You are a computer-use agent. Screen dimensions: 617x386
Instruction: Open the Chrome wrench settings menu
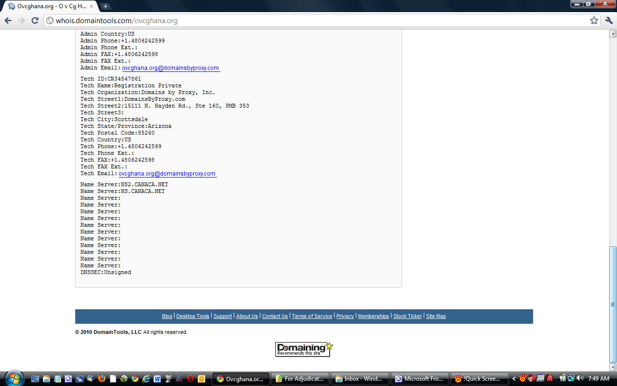608,20
